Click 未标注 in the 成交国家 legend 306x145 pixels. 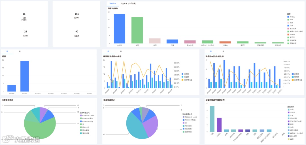click(291, 112)
